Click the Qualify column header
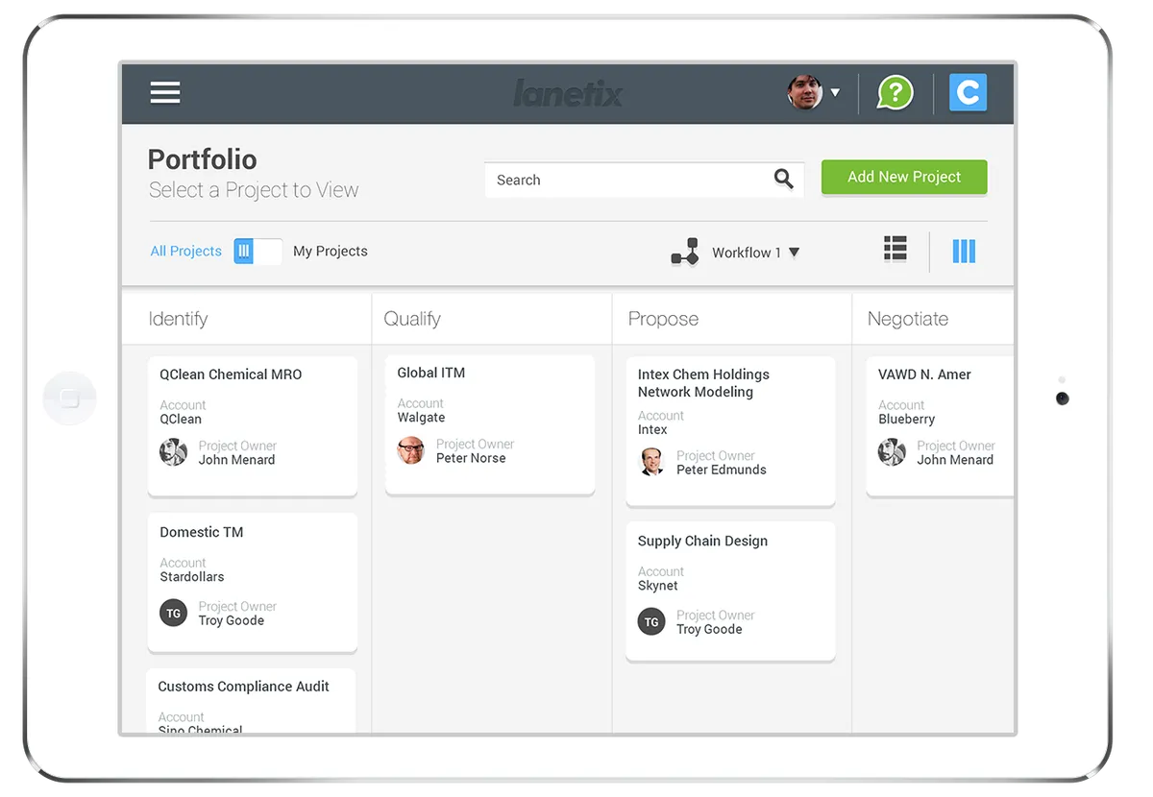 tap(412, 319)
